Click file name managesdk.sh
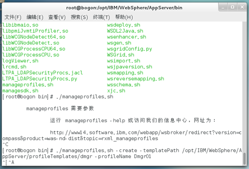Image resolution: width=249 pixels, height=169 pixels. coord(20,91)
